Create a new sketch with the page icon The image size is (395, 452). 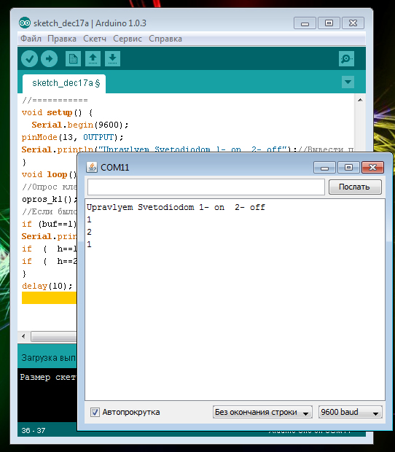tap(73, 59)
